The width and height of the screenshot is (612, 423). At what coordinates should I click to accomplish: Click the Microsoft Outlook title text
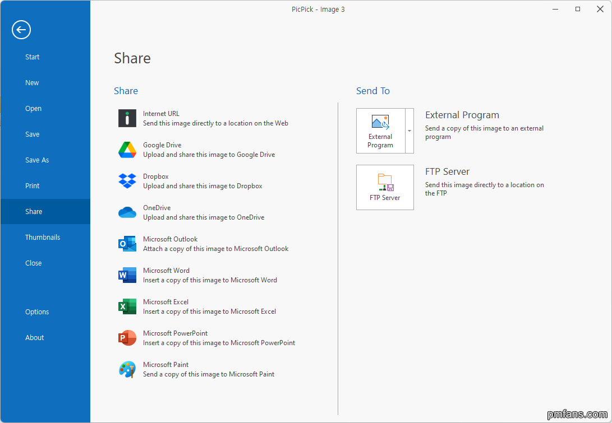point(170,239)
